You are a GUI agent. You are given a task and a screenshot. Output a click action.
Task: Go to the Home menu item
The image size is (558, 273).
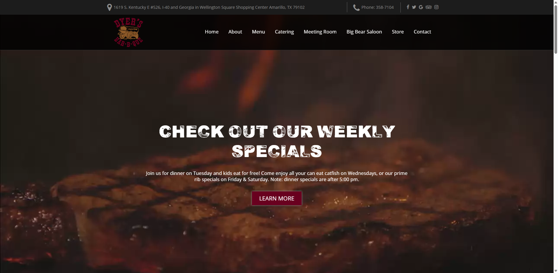coord(212,32)
